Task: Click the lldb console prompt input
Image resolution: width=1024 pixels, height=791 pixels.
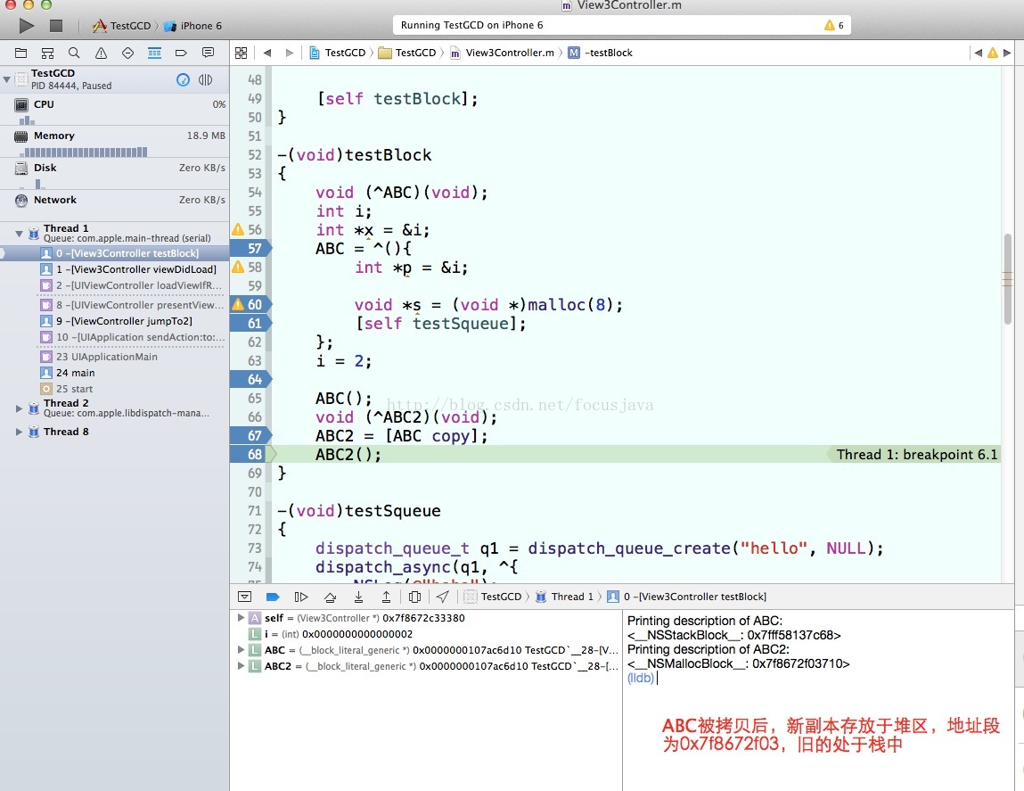Action: pyautogui.click(x=659, y=679)
